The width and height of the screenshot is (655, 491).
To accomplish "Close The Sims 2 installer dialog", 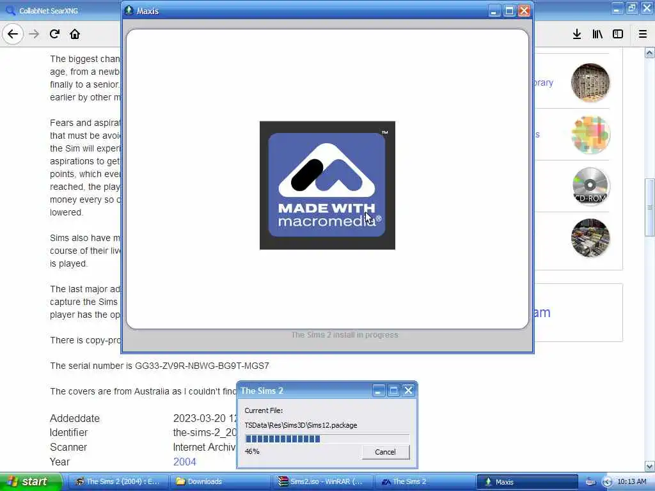I will click(408, 391).
